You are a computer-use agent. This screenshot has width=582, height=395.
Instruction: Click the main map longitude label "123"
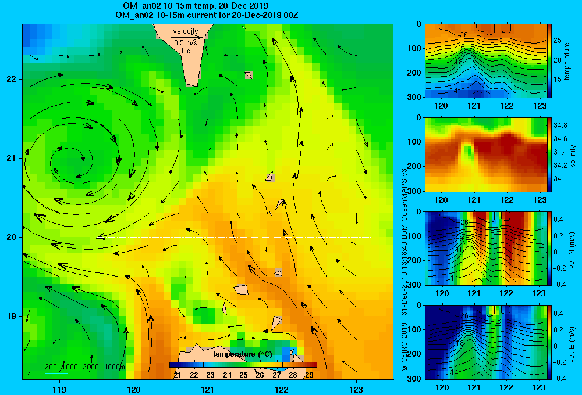tap(356, 389)
